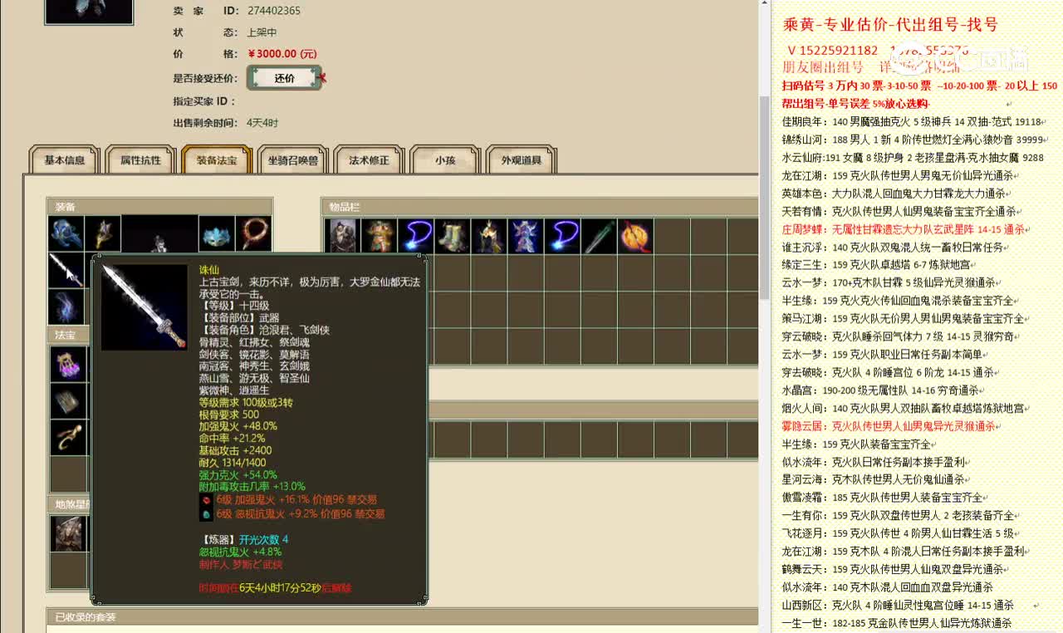Switch to the 属性抗性 tab
1063x633 pixels.
coord(140,159)
